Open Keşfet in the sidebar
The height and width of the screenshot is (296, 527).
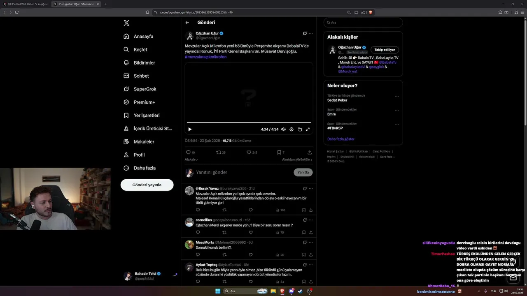135,49
